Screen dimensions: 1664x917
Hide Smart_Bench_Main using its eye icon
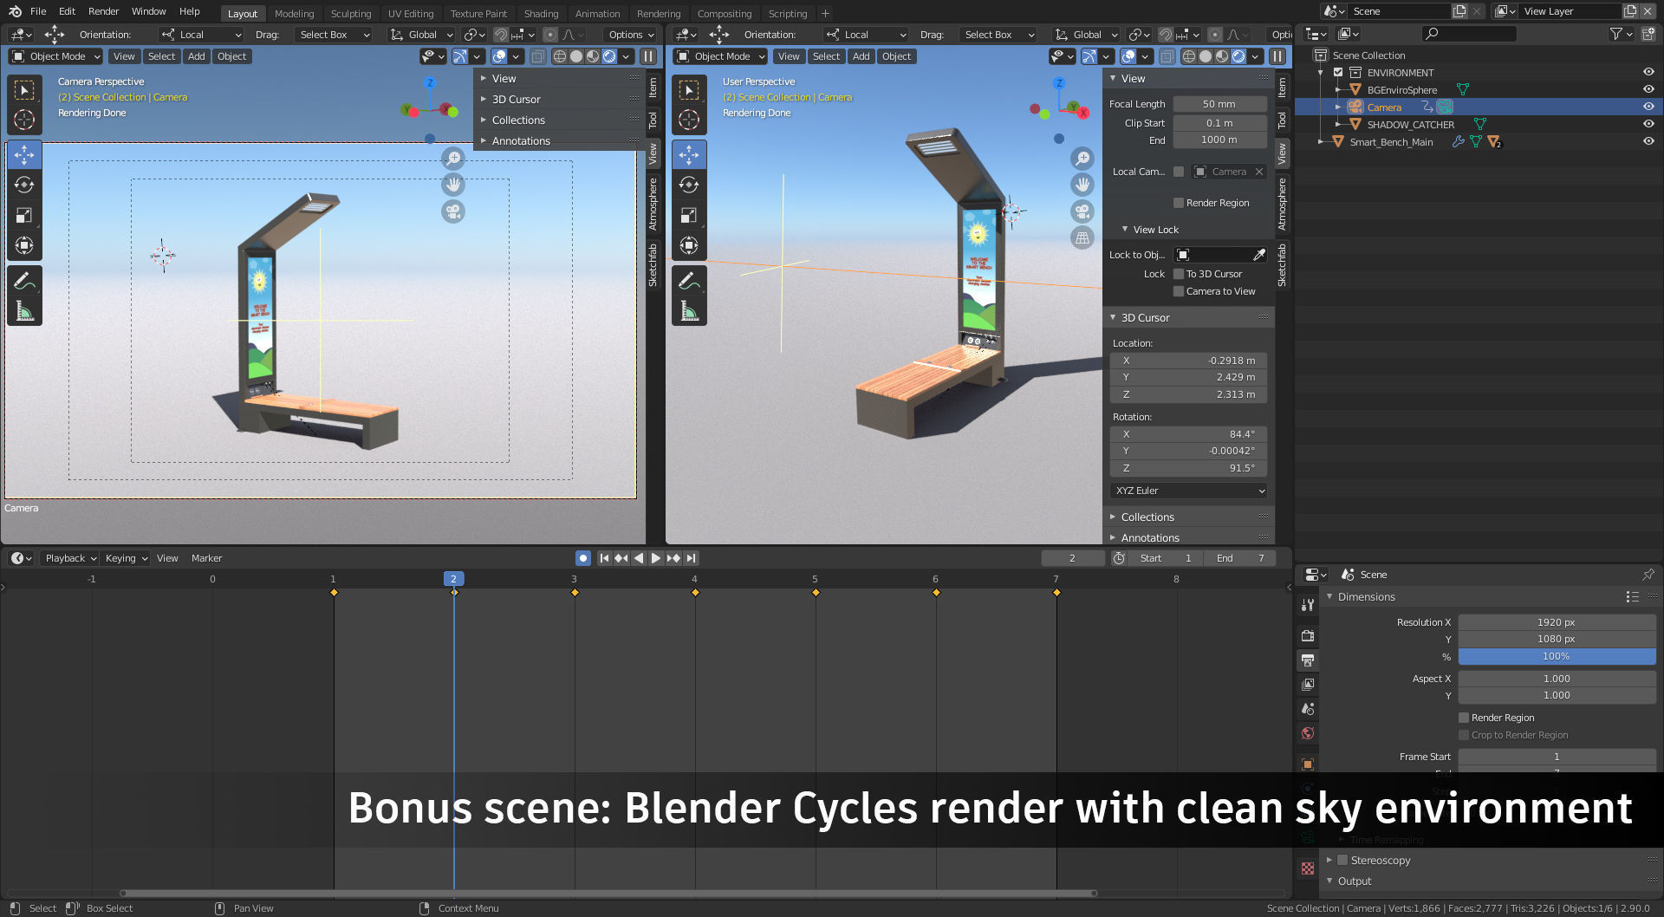(x=1648, y=142)
